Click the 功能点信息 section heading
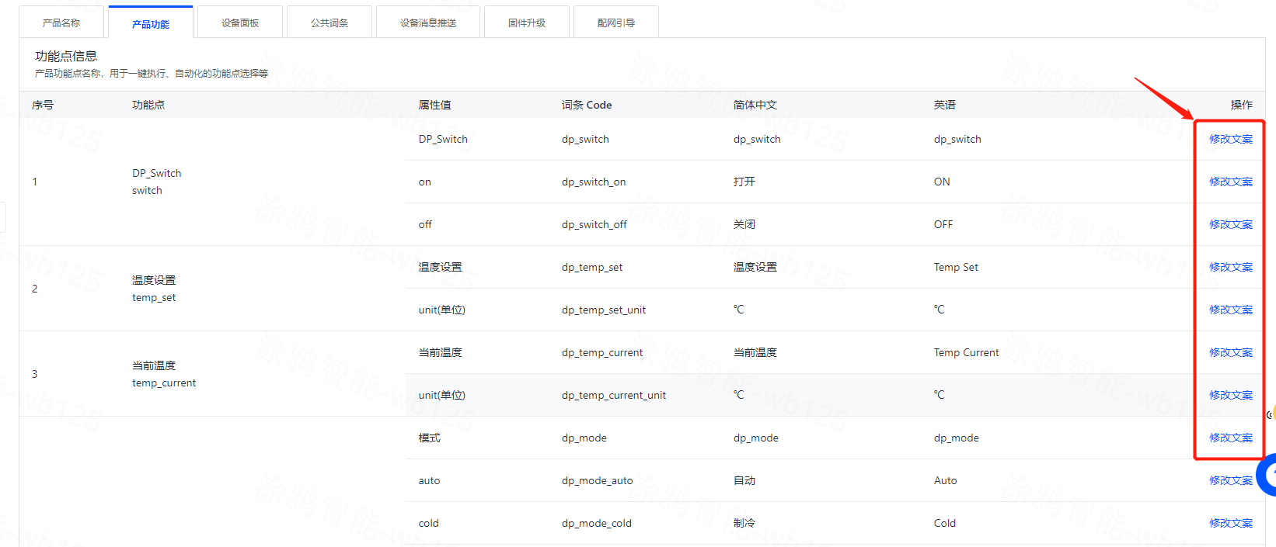Screen dimensions: 1276x547 click(66, 56)
